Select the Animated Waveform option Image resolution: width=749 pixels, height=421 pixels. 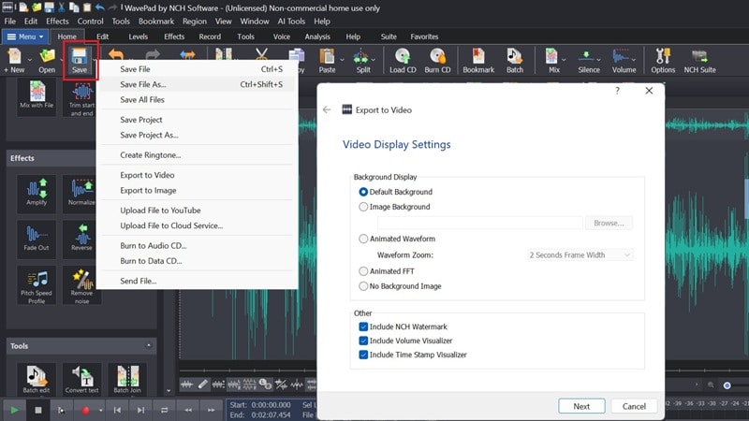pyautogui.click(x=363, y=239)
